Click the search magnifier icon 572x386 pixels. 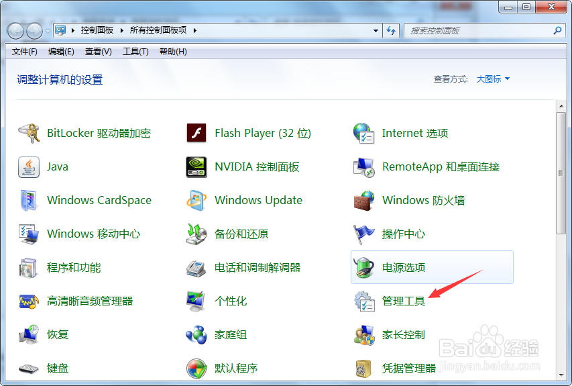[557, 31]
